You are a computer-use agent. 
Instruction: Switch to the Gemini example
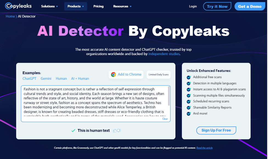[46, 79]
